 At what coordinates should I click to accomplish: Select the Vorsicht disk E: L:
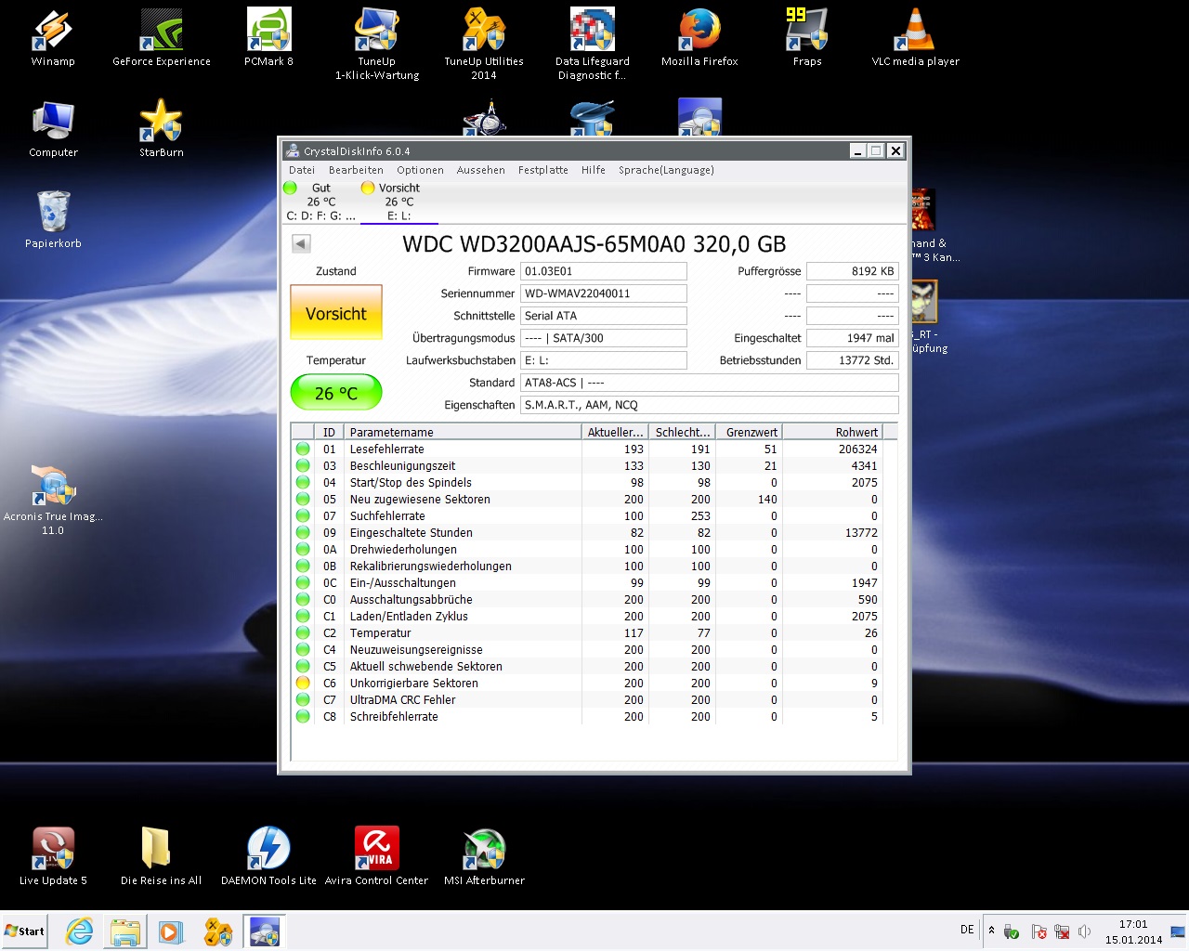click(x=399, y=202)
